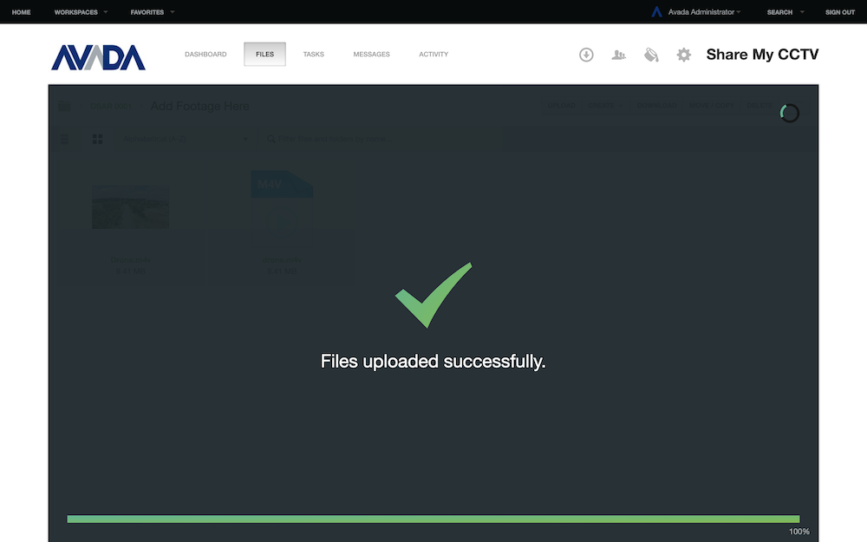This screenshot has width=867, height=542.
Task: Go to Home in top bar
Action: tap(21, 12)
